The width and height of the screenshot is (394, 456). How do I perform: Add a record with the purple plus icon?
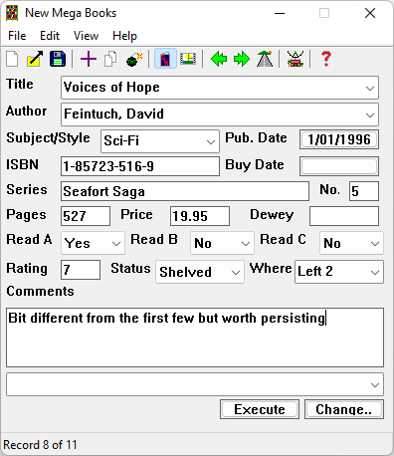pos(89,60)
